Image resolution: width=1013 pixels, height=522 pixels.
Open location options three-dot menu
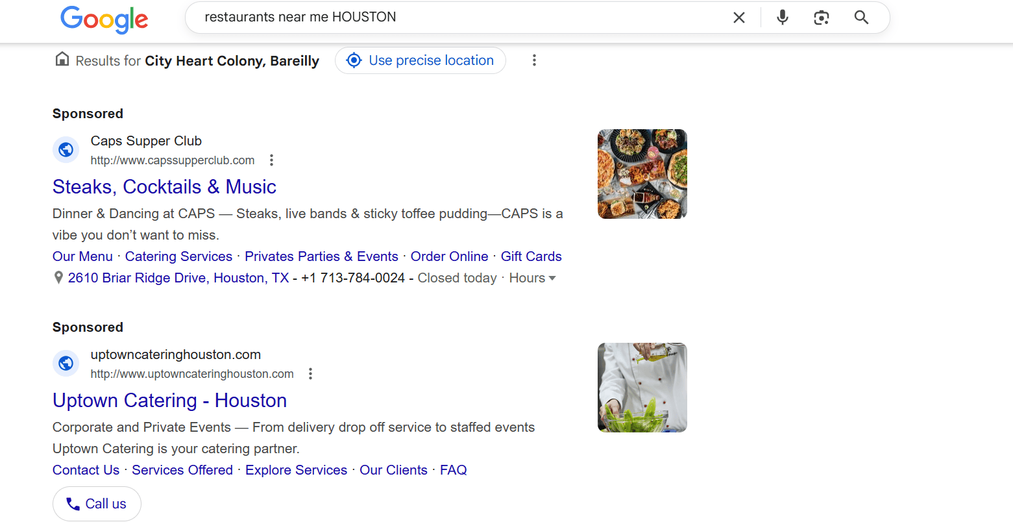tap(534, 60)
